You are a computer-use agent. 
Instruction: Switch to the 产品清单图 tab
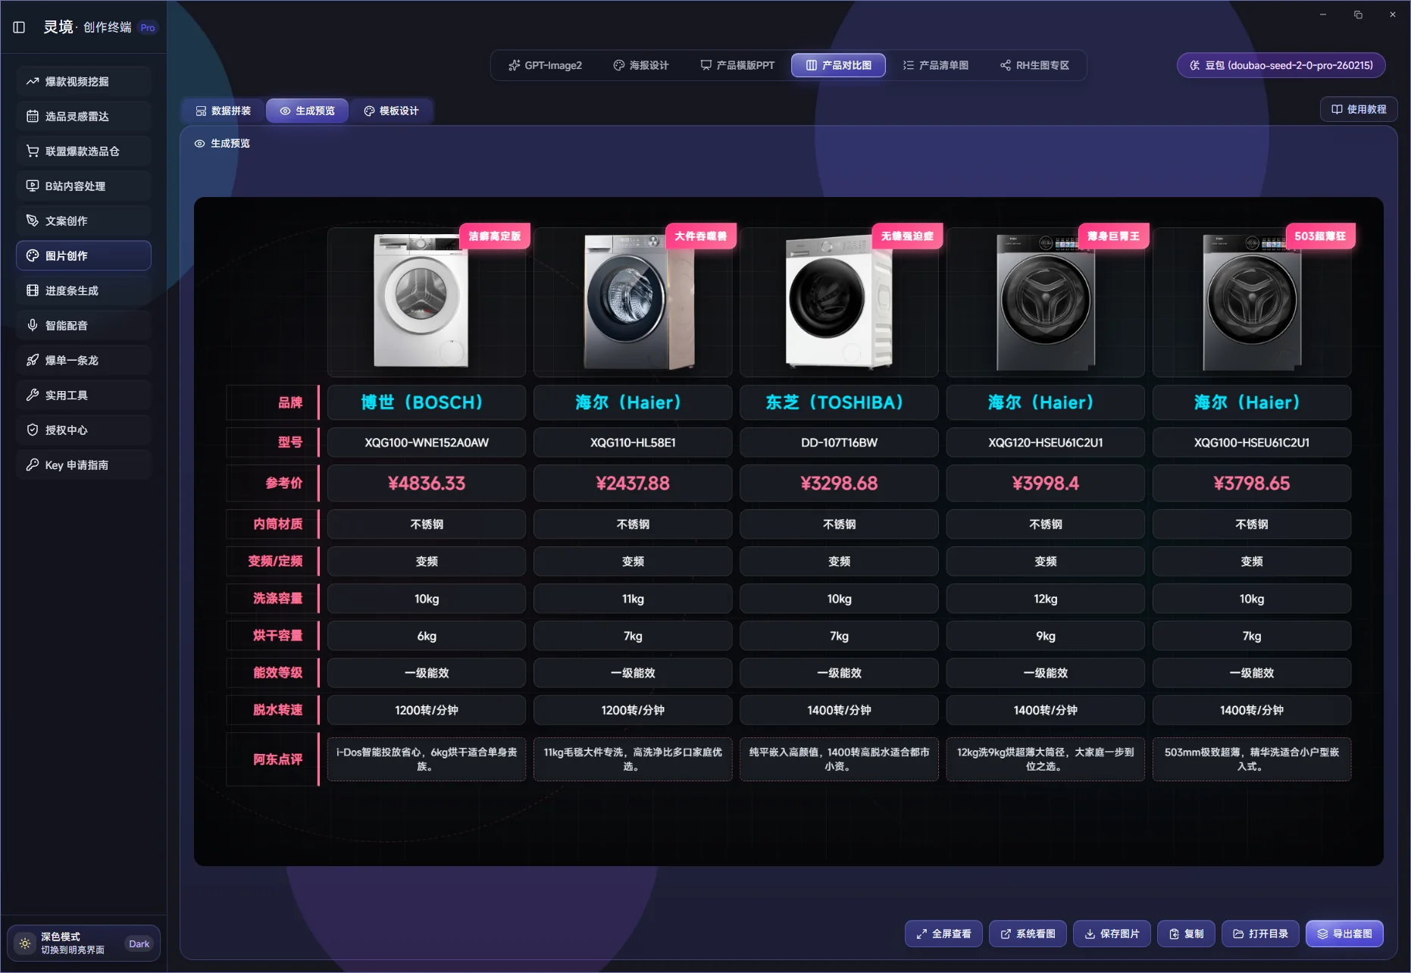point(936,65)
